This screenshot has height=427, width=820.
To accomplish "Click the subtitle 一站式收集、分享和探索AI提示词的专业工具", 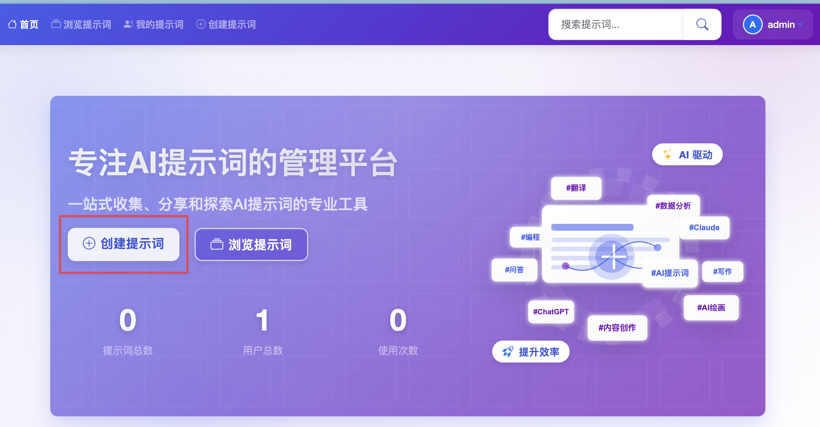I will [218, 204].
